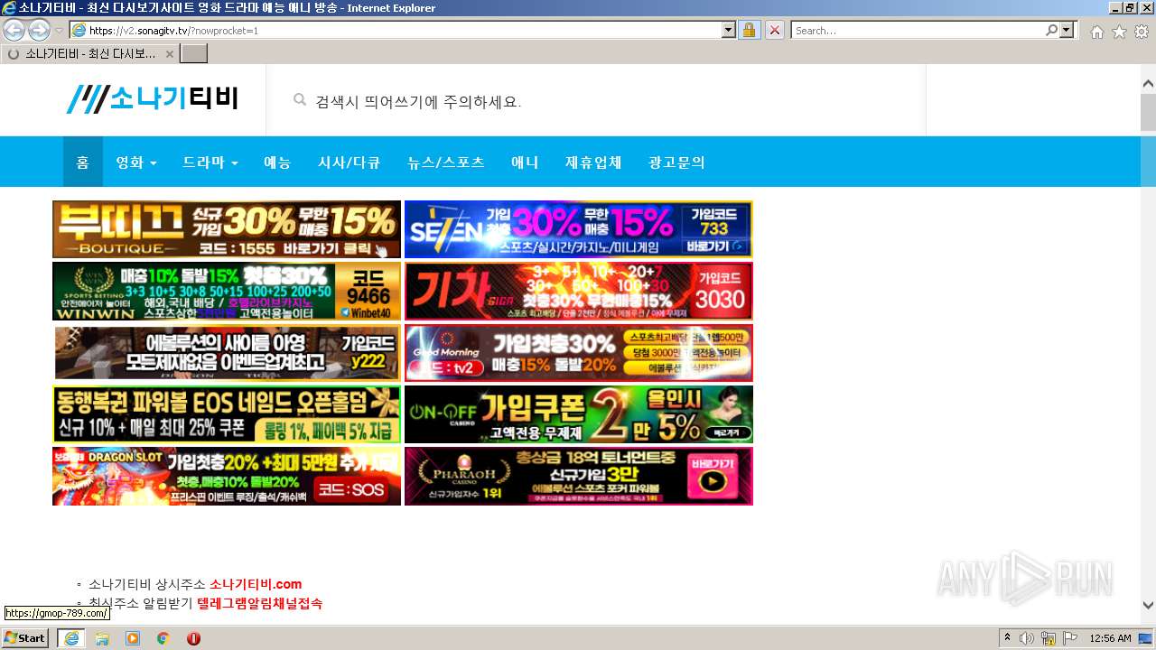Viewport: 1156px width, 650px height.
Task: Click the Boutique code 1555 banner
Action: pyautogui.click(x=227, y=229)
